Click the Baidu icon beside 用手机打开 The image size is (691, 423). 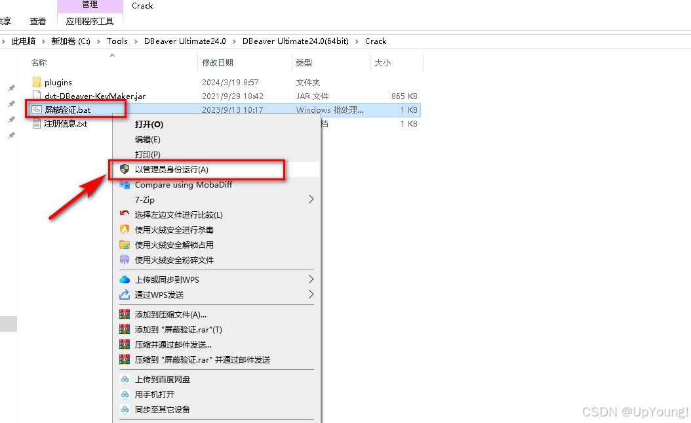pyautogui.click(x=125, y=394)
